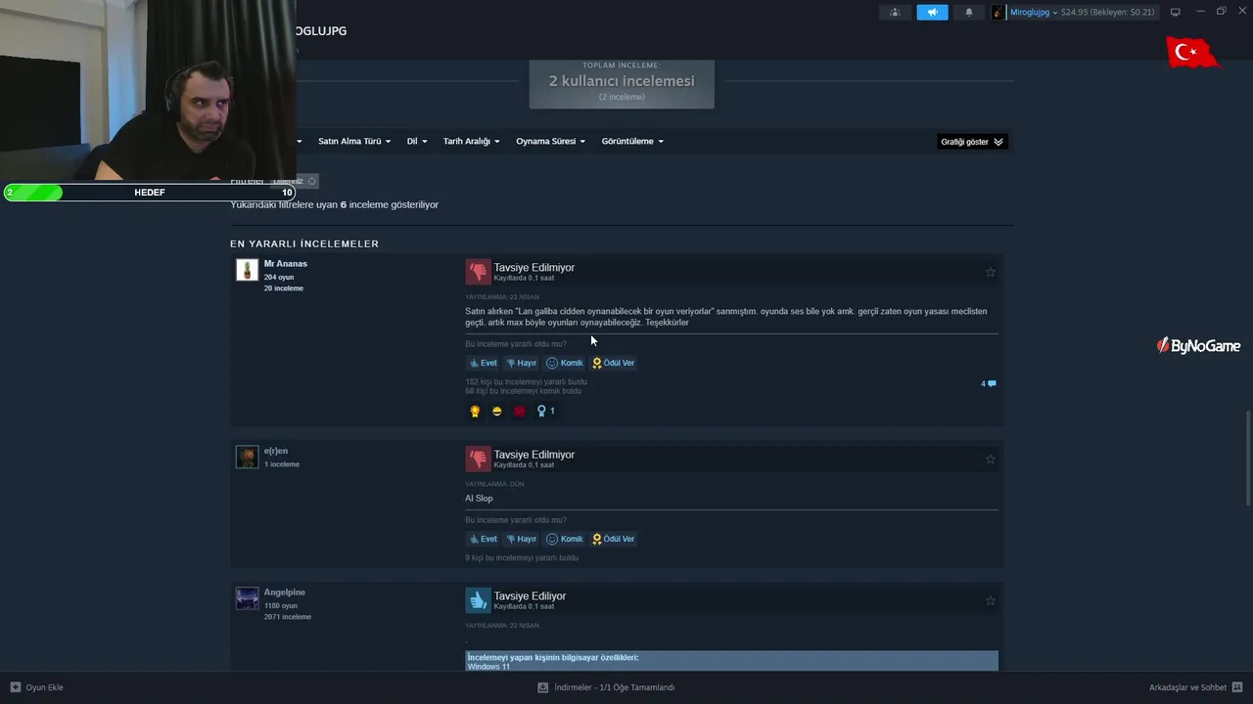The image size is (1253, 704).
Task: Expand the Görüntüleme filter dropdown
Action: 632,142
